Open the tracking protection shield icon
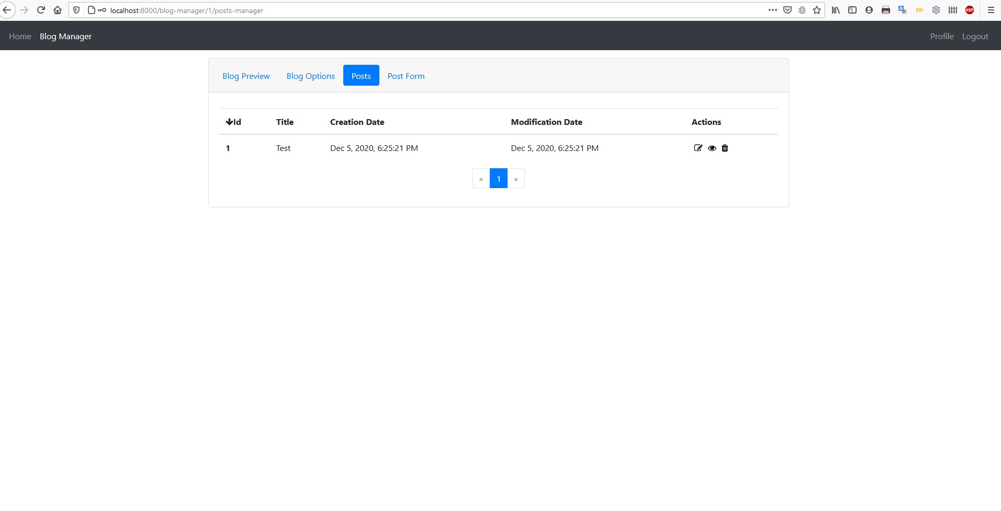This screenshot has height=511, width=1001. (76, 10)
